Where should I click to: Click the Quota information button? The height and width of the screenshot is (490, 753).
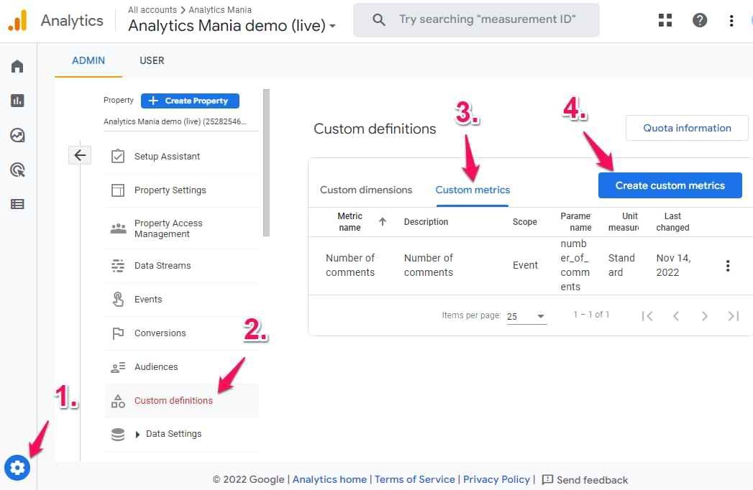[687, 128]
